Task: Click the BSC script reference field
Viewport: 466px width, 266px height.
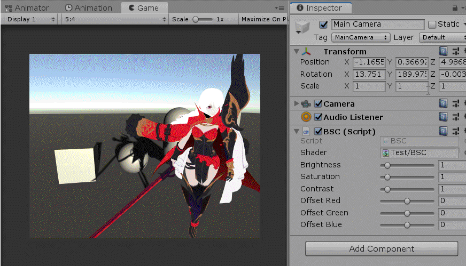Action: pos(420,141)
